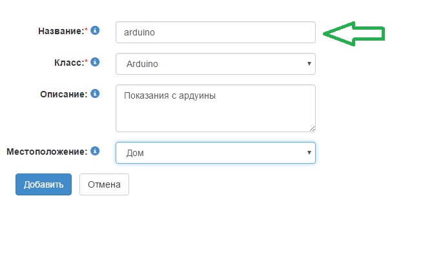This screenshot has width=443, height=256.
Task: Submit the form with the Добавить button
Action: [43, 184]
